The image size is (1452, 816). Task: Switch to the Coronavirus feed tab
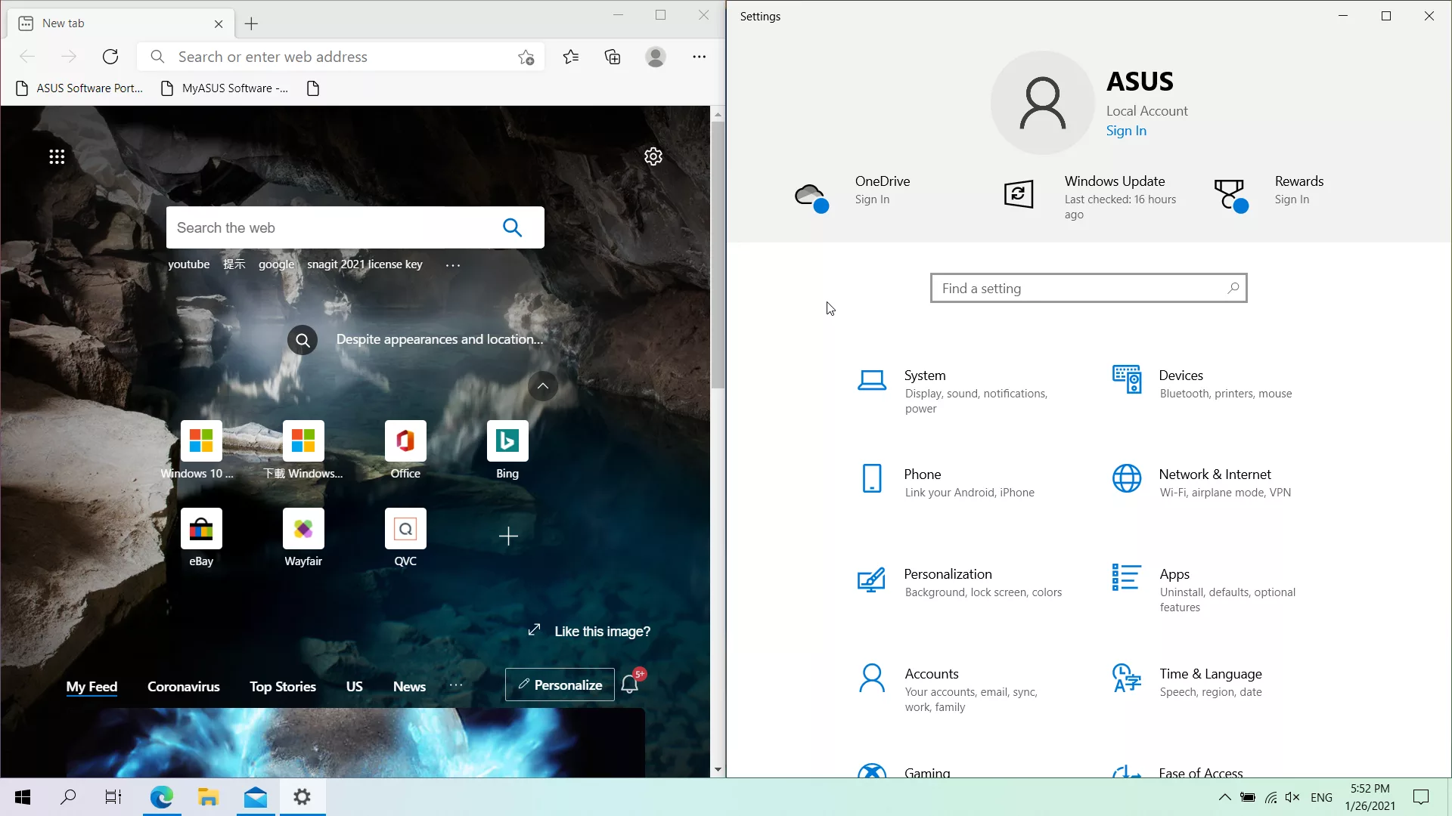pos(183,687)
